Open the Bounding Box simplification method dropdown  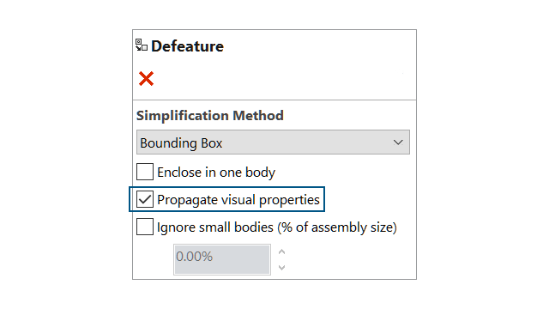pos(273,142)
